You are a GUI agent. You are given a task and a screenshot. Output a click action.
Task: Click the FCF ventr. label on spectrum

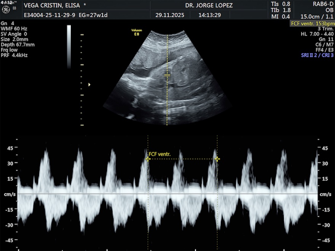tap(160, 154)
